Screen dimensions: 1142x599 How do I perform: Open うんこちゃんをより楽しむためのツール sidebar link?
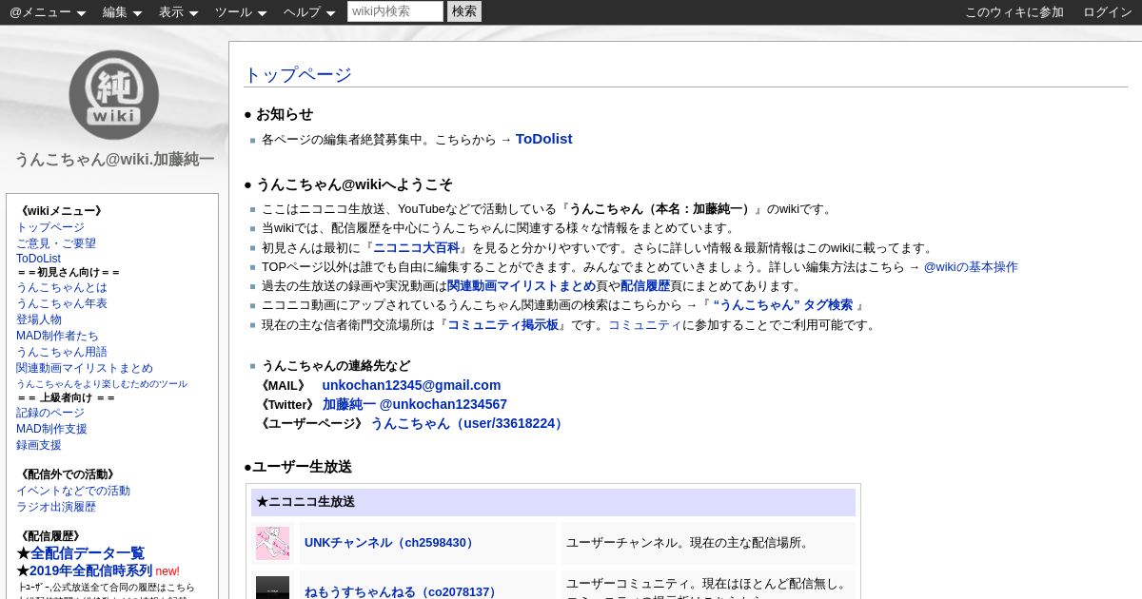[x=102, y=384]
